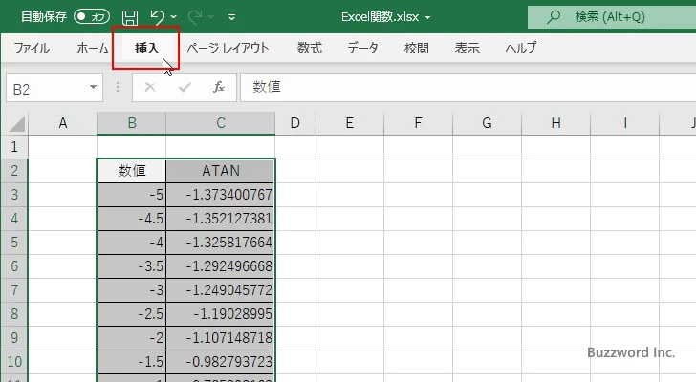This screenshot has width=696, height=382.
Task: Select row 2 header
Action: tap(14, 171)
